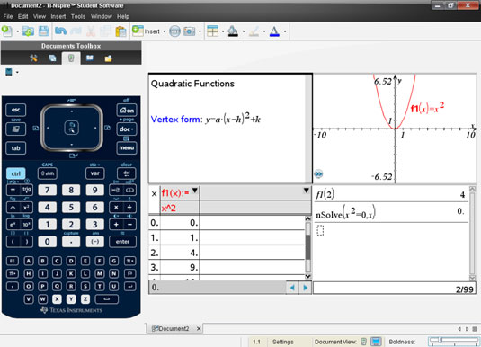Click the enter key on keypad

(122, 242)
